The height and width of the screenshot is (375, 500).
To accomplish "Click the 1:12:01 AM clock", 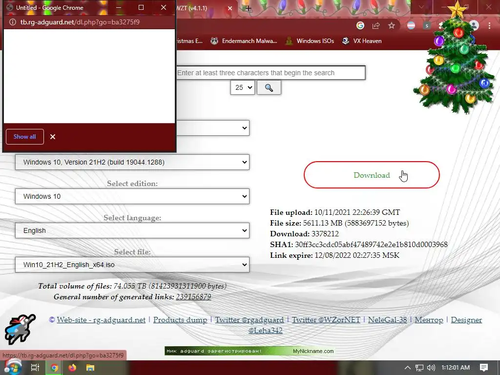I will point(456,368).
